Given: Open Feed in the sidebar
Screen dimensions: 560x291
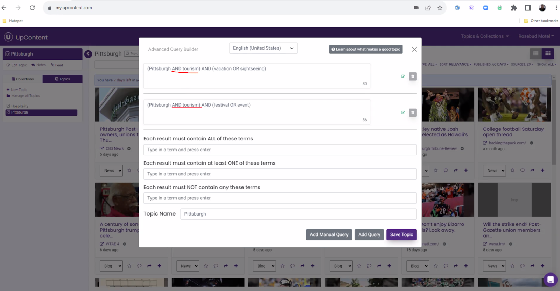Looking at the screenshot, I should click(57, 65).
